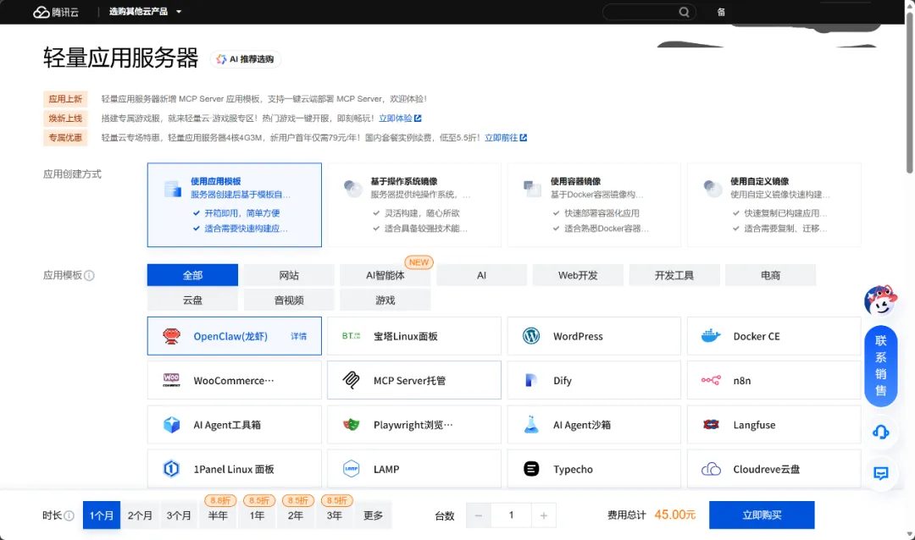The height and width of the screenshot is (540, 915).
Task: Click the Docker CE whale icon
Action: click(x=711, y=336)
